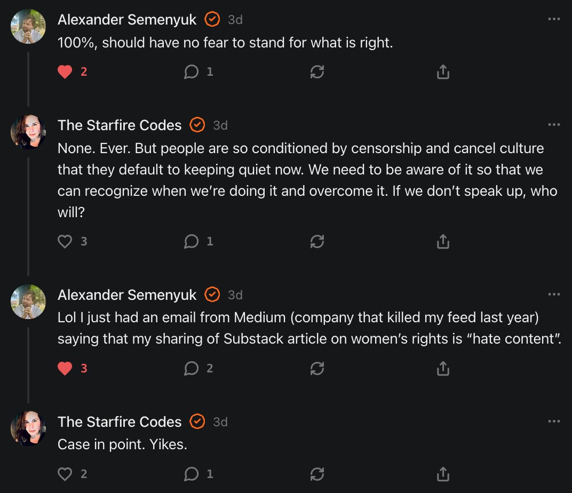
Task: Restack the Medium "hate content" comment
Action: pyautogui.click(x=317, y=368)
